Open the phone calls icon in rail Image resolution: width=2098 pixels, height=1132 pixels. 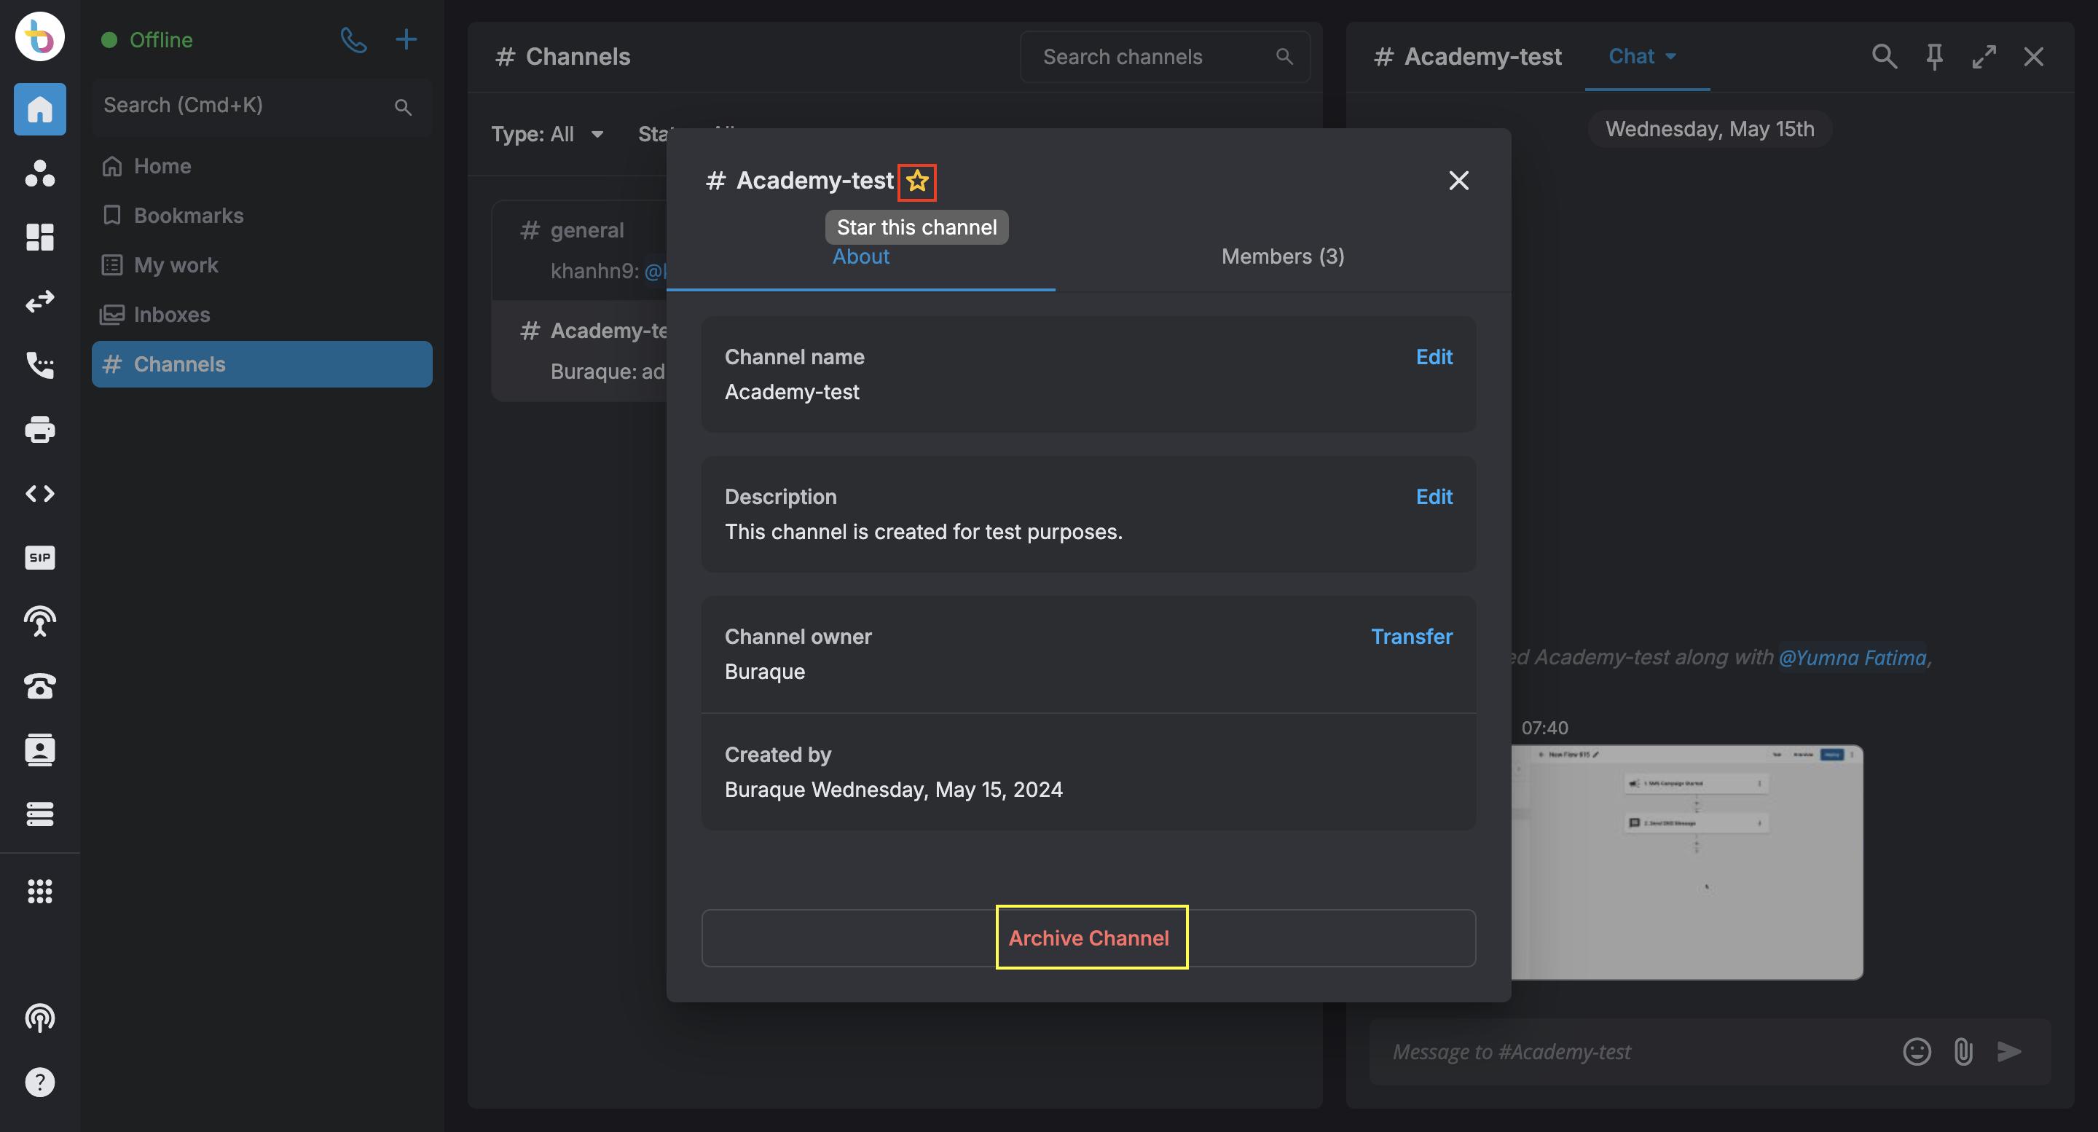(x=40, y=365)
